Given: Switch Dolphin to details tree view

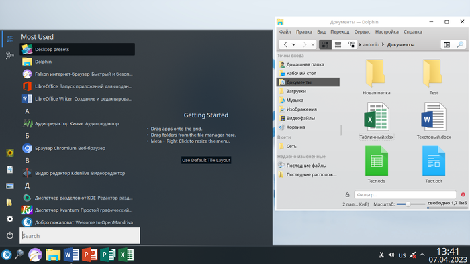Looking at the screenshot, I should 351,44.
